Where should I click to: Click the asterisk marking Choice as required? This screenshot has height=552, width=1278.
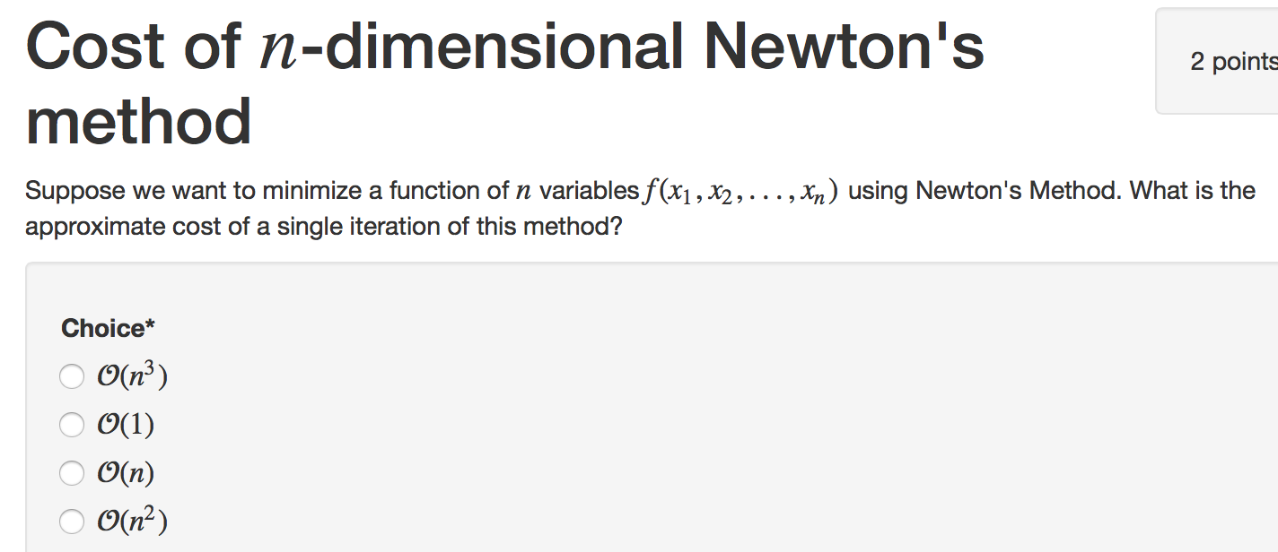(151, 324)
